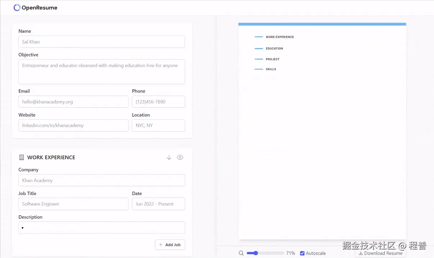Click the Download Resume button
The width and height of the screenshot is (434, 258).
[x=380, y=253]
